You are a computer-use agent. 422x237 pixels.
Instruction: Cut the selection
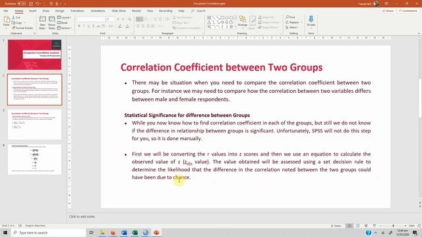tap(16, 18)
